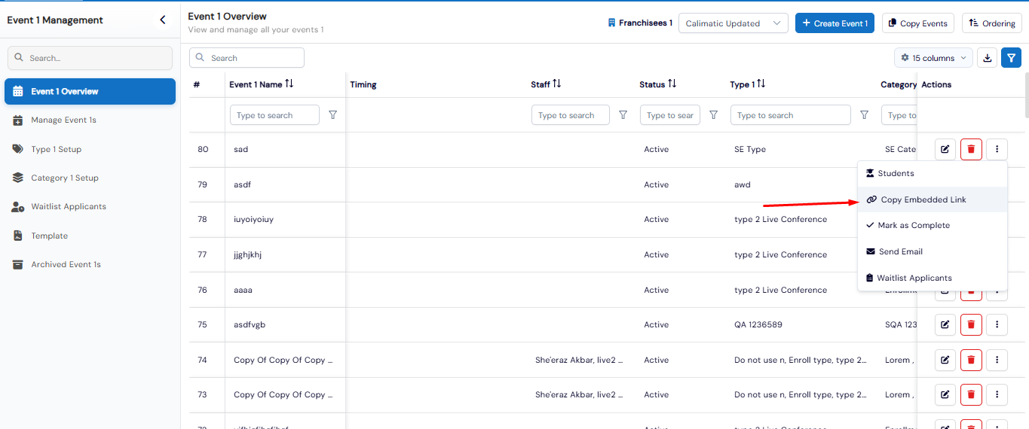Image resolution: width=1029 pixels, height=429 pixels.
Task: Focus the table Search box
Action: click(x=247, y=58)
